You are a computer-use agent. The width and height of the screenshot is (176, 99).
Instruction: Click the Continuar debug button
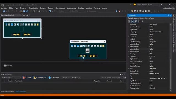pos(92,11)
